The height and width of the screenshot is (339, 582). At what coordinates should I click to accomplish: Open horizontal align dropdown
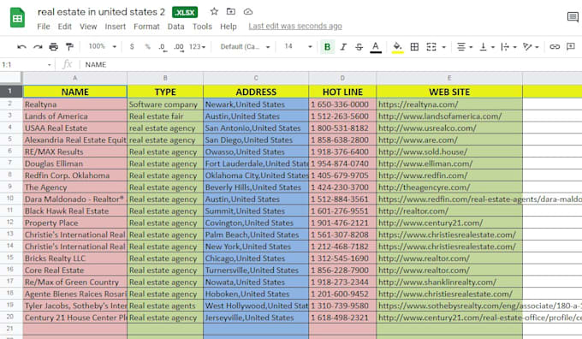tap(465, 47)
